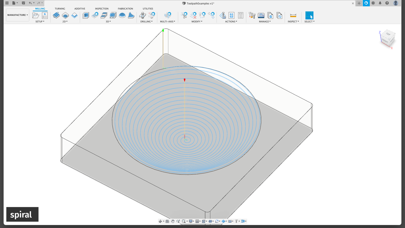Image resolution: width=405 pixels, height=228 pixels.
Task: Switch to the UTILITIES tab
Action: coord(148,9)
